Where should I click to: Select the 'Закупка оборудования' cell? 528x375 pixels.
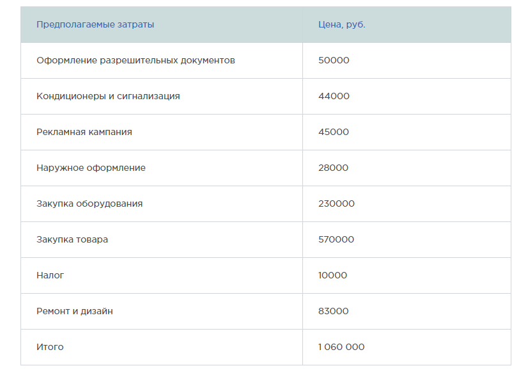click(89, 203)
